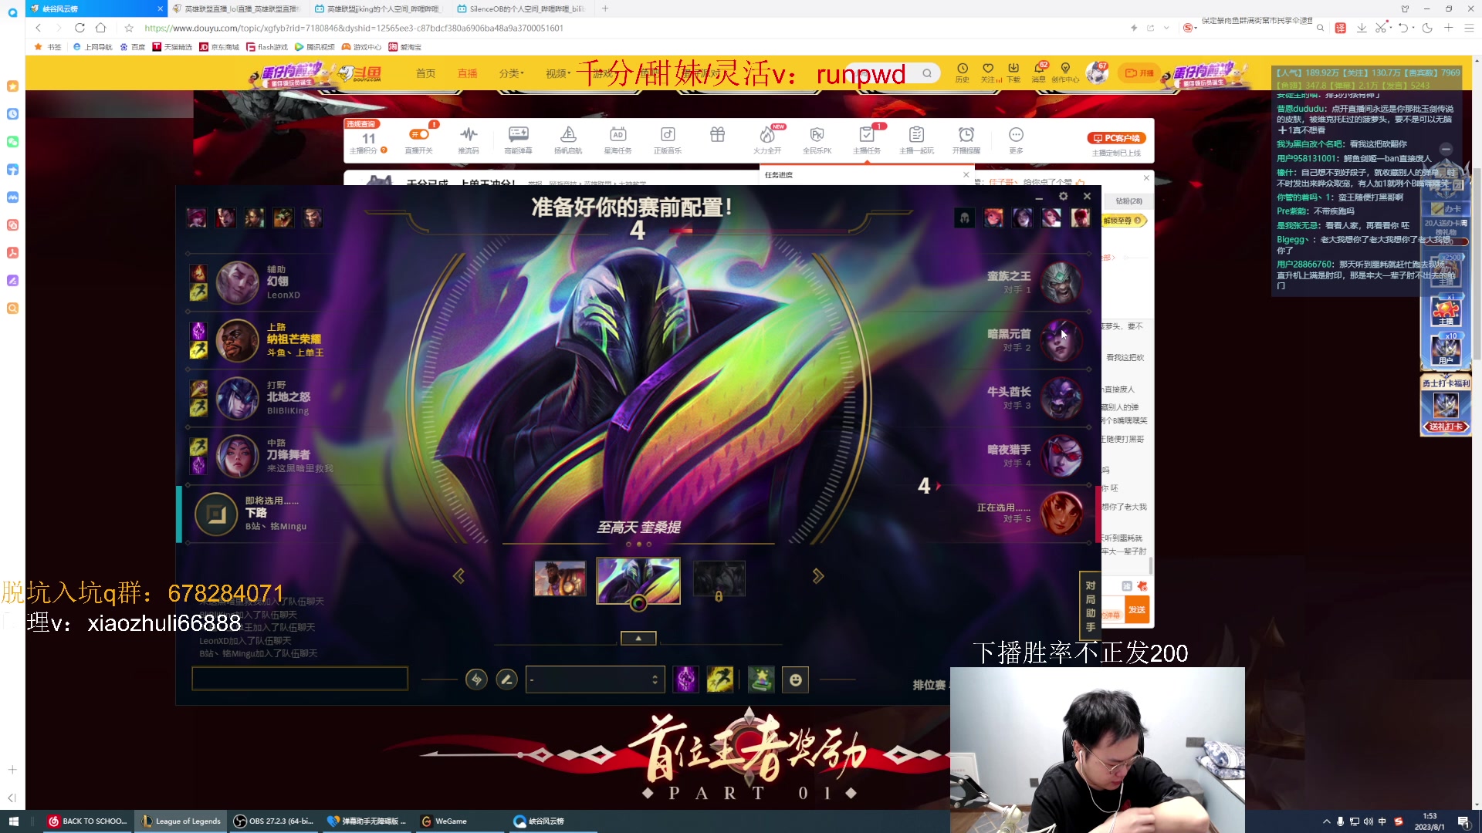This screenshot has height=833, width=1482.
Task: Open the emote picker smiley icon
Action: pos(796,680)
